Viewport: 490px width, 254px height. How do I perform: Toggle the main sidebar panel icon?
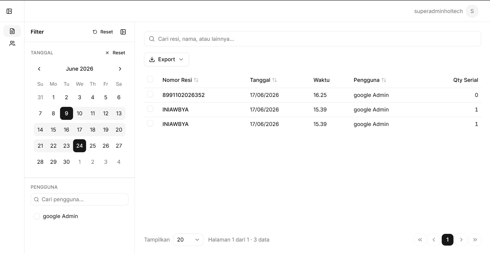pos(9,11)
